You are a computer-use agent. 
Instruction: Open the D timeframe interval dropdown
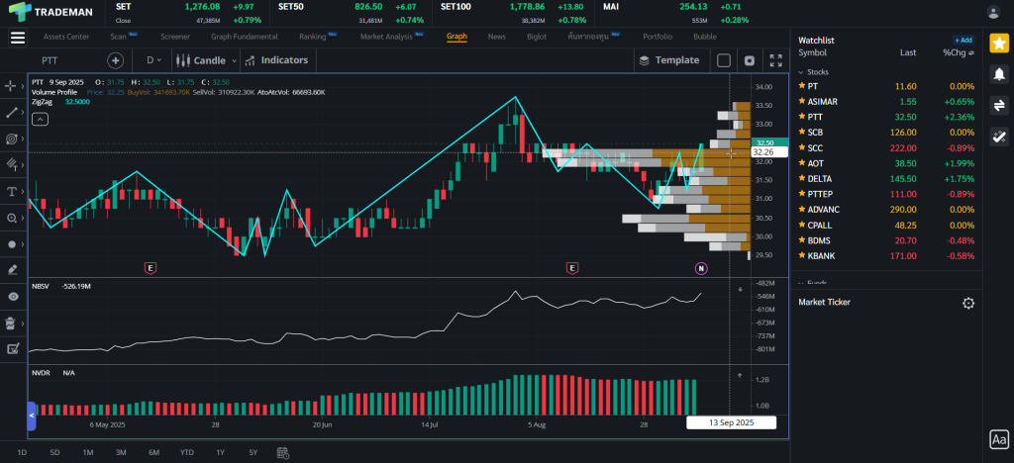[x=153, y=60]
